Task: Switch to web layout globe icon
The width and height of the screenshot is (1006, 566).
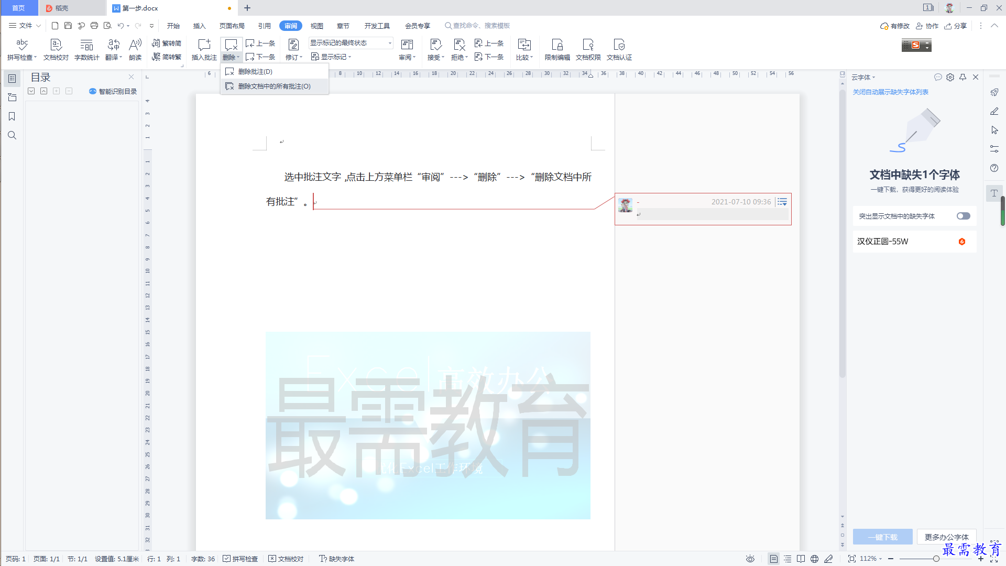Action: (x=814, y=559)
